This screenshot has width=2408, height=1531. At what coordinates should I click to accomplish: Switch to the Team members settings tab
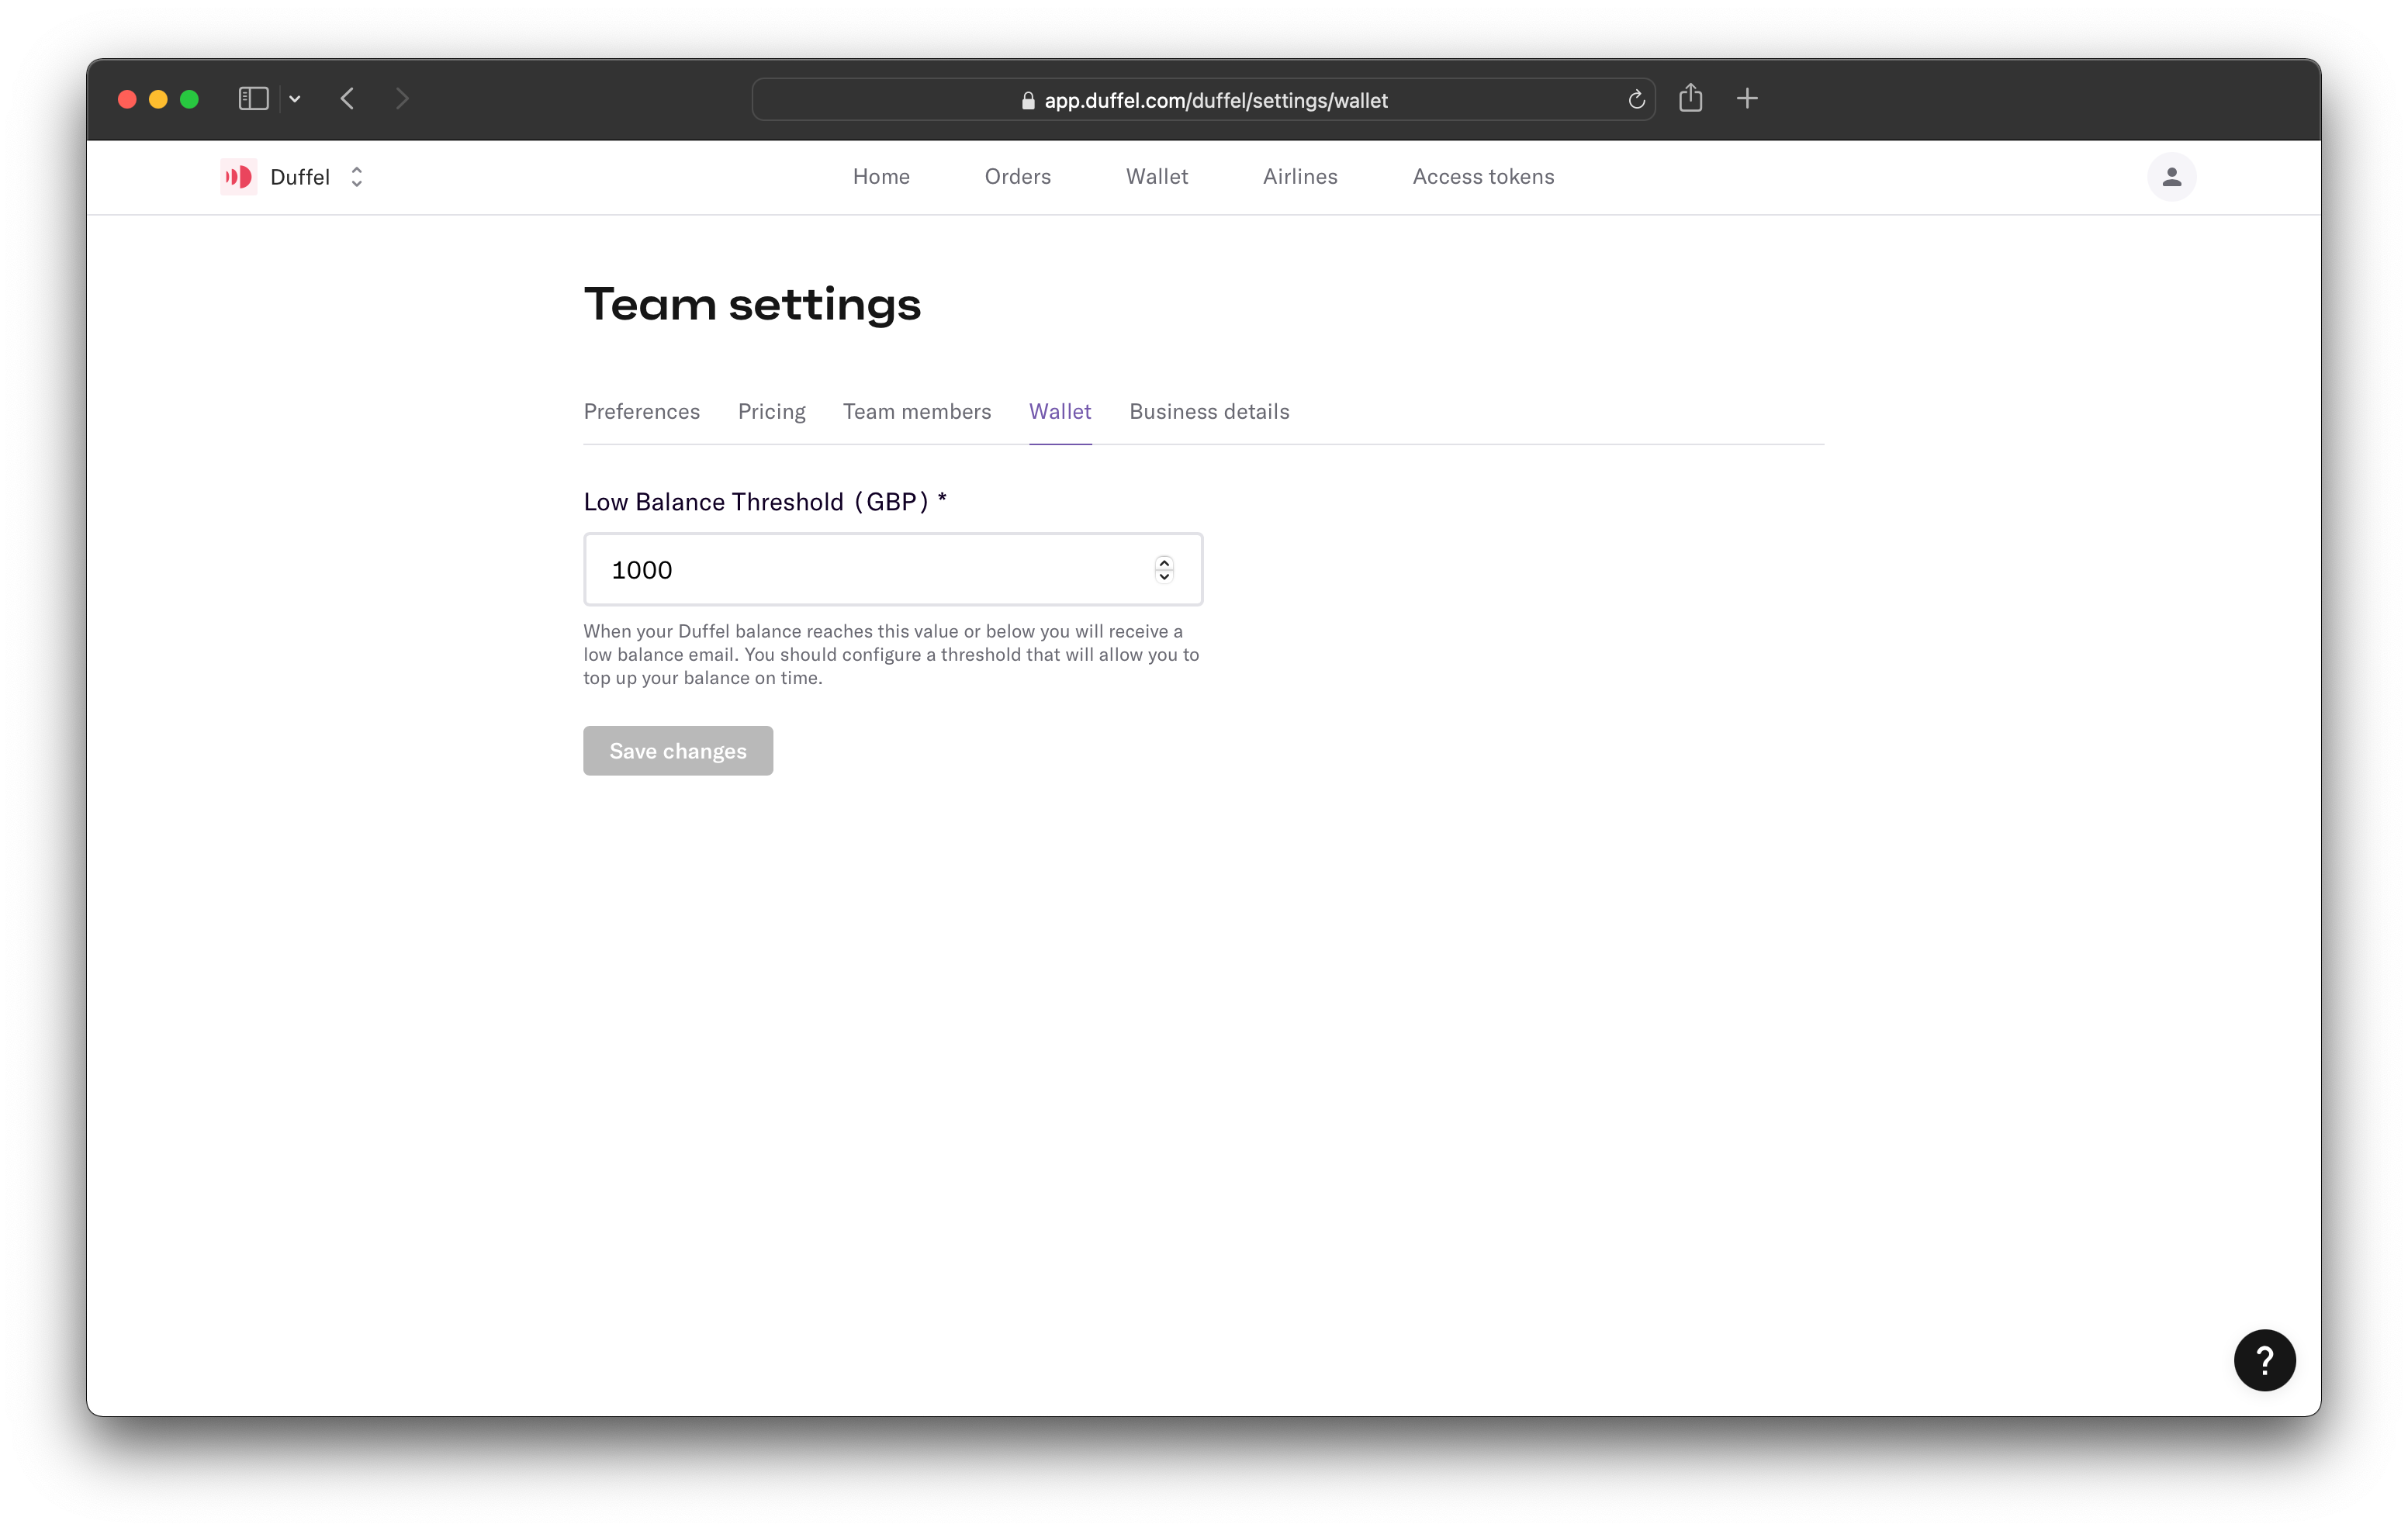916,411
